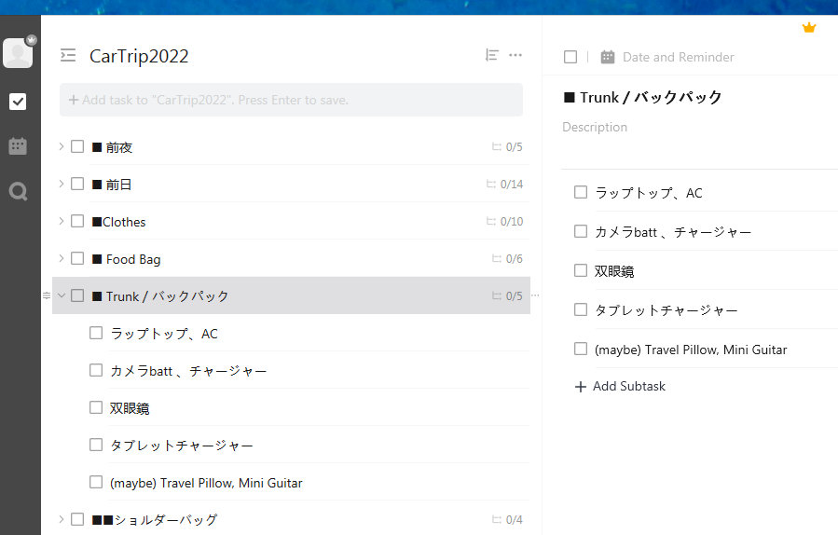
Task: Click subtask count icon on 前日 row
Action: pos(490,184)
